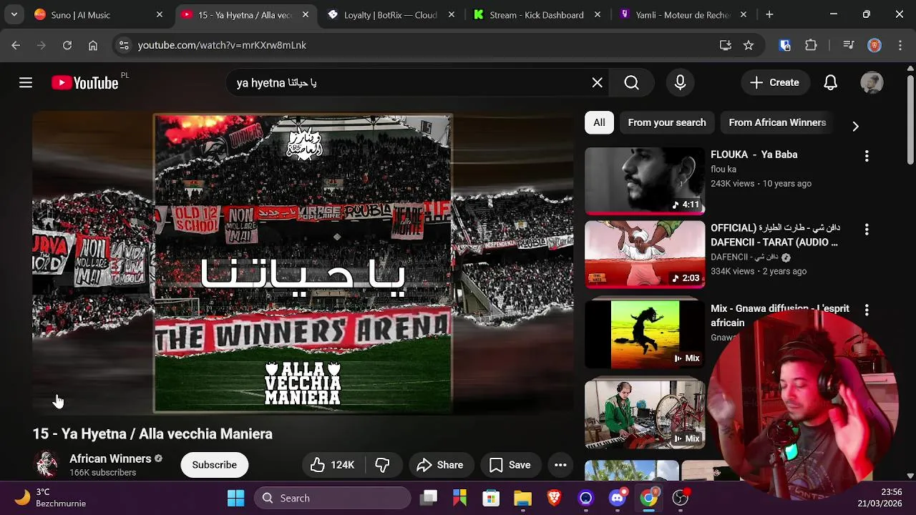Image resolution: width=916 pixels, height=515 pixels.
Task: Open the Windows Start menu
Action: [235, 498]
